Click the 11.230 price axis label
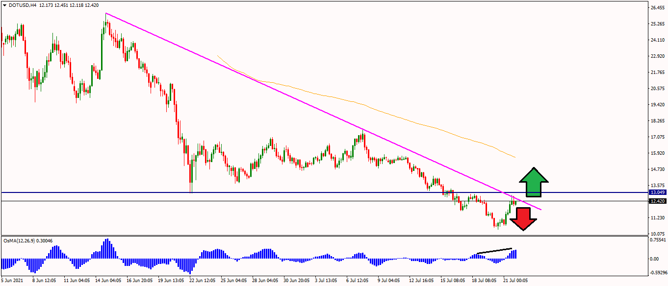This screenshot has height=286, width=668. [658, 218]
